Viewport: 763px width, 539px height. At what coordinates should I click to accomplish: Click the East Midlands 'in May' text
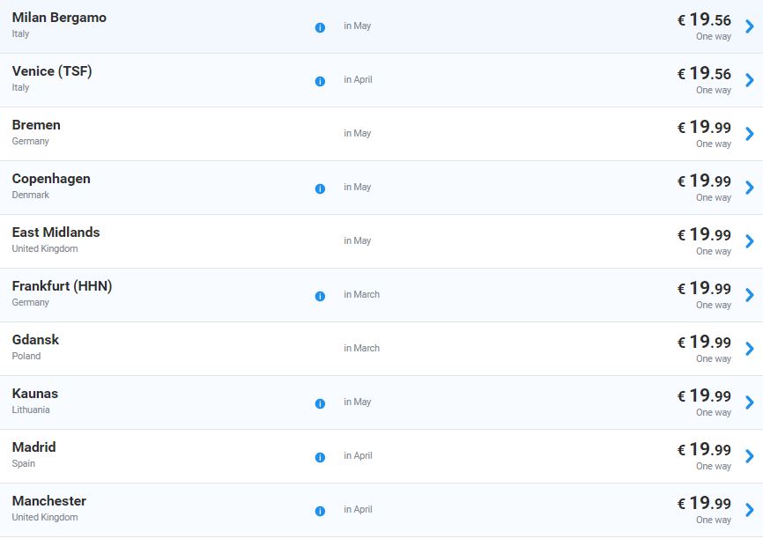[357, 240]
